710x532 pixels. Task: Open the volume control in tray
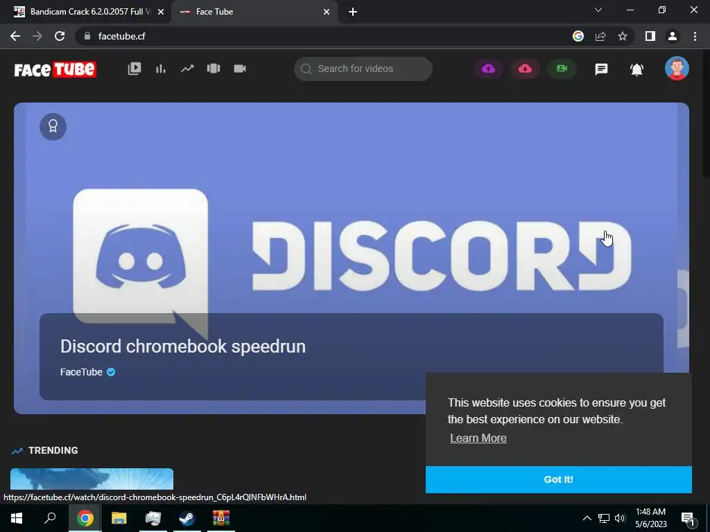pyautogui.click(x=620, y=518)
